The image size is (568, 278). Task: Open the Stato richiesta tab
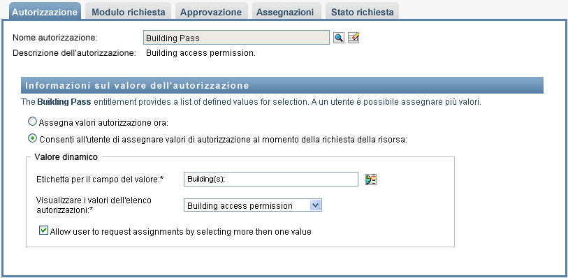click(x=362, y=11)
